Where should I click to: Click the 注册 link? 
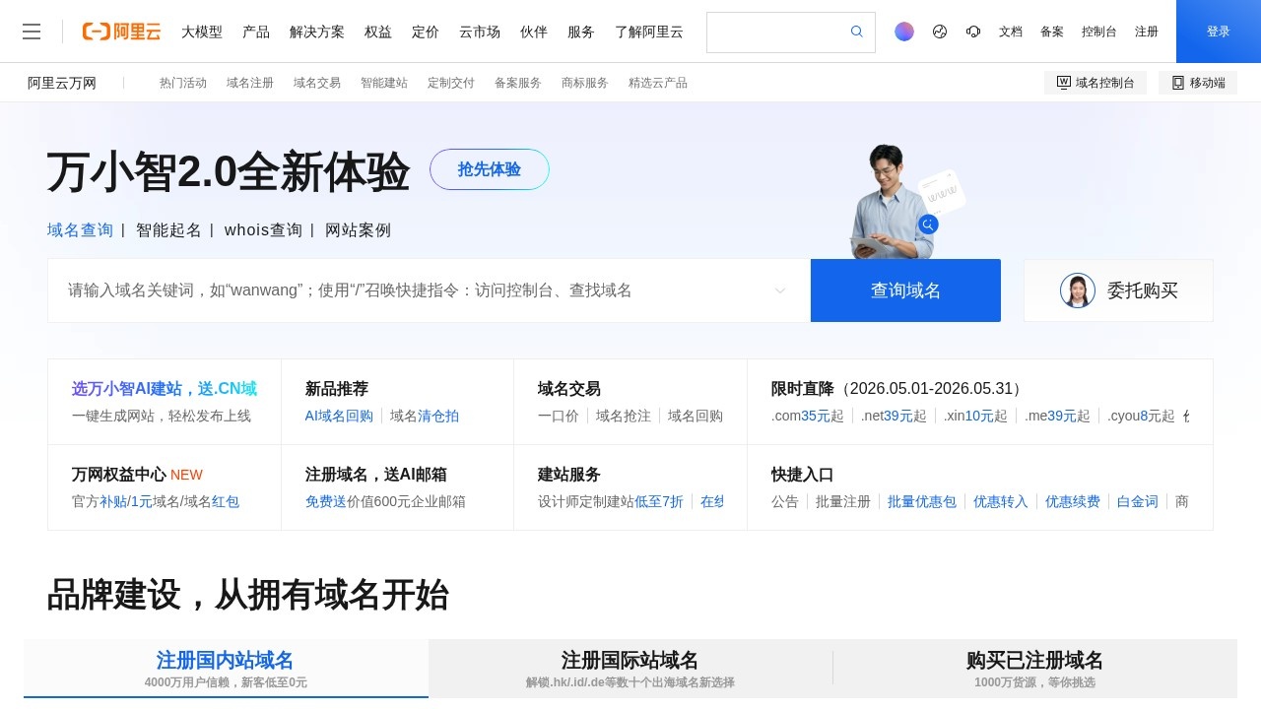(x=1147, y=32)
